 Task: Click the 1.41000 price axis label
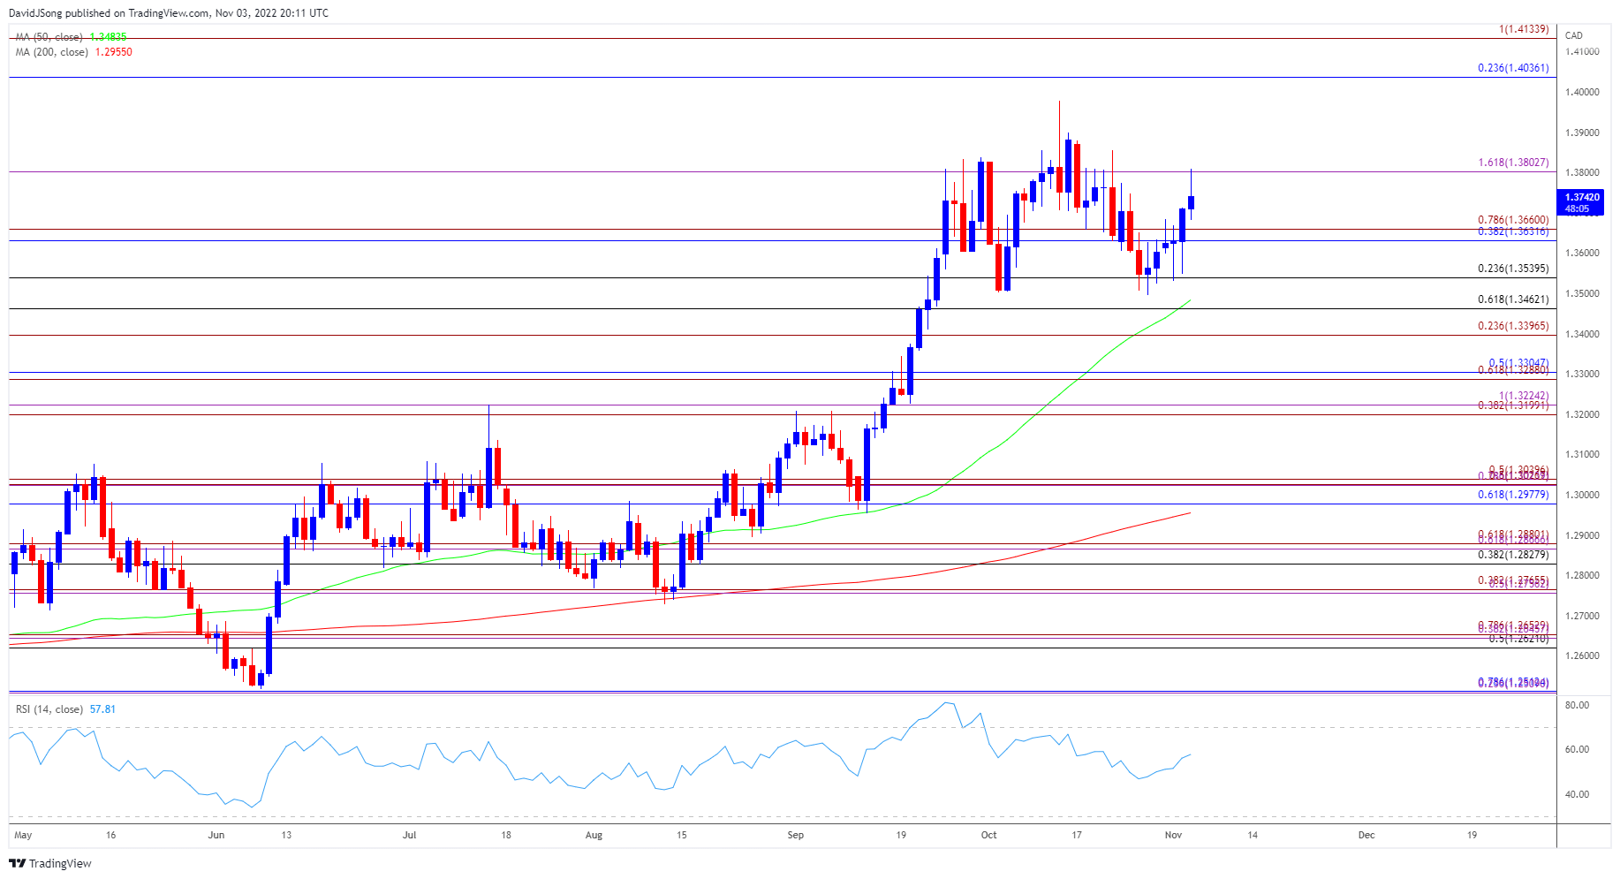click(1582, 51)
